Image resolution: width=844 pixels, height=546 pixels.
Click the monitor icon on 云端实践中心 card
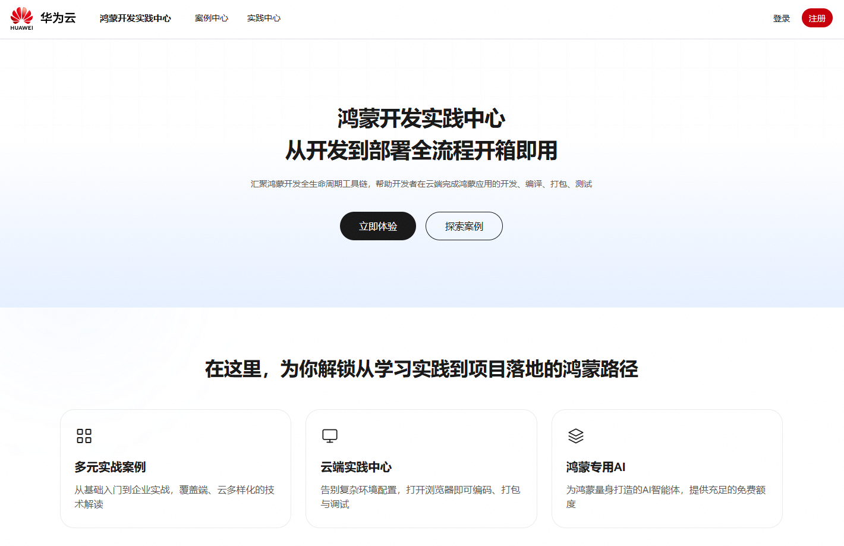coord(330,436)
